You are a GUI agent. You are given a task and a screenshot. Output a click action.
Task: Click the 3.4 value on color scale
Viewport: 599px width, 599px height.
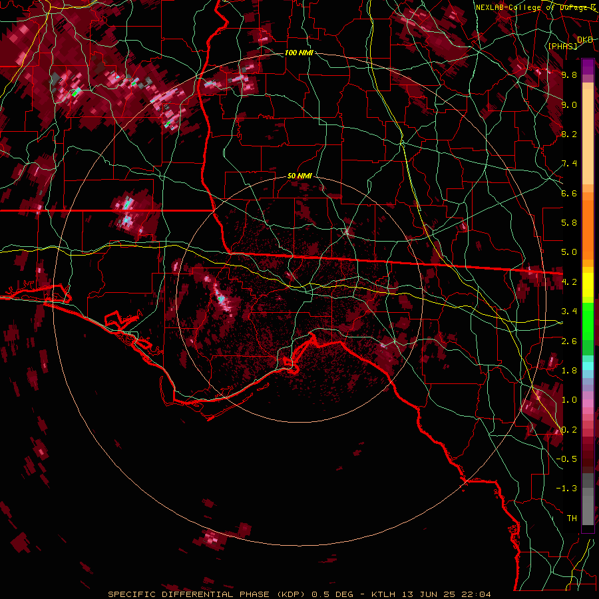[x=569, y=311]
